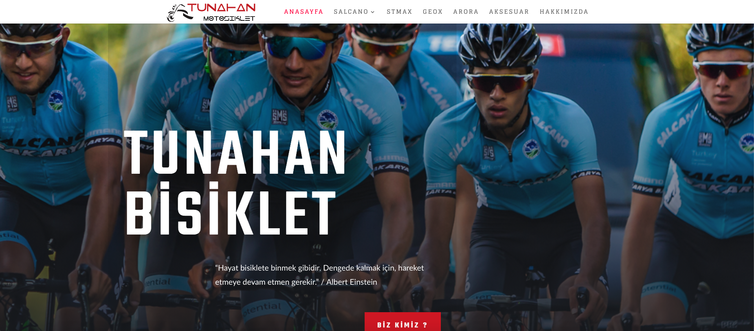754x331 pixels.
Task: Click the red TUNAHAN logo text
Action: tap(222, 8)
